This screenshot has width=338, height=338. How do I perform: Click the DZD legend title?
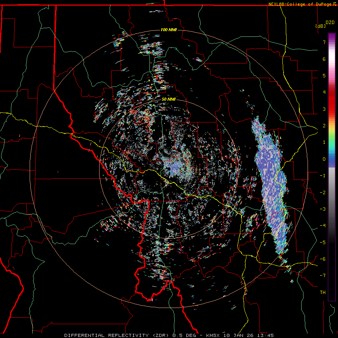click(x=330, y=23)
